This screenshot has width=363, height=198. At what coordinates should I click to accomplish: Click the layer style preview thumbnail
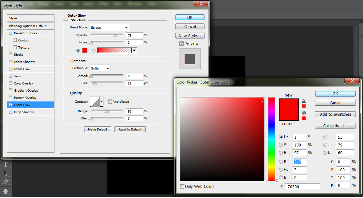[x=189, y=59]
